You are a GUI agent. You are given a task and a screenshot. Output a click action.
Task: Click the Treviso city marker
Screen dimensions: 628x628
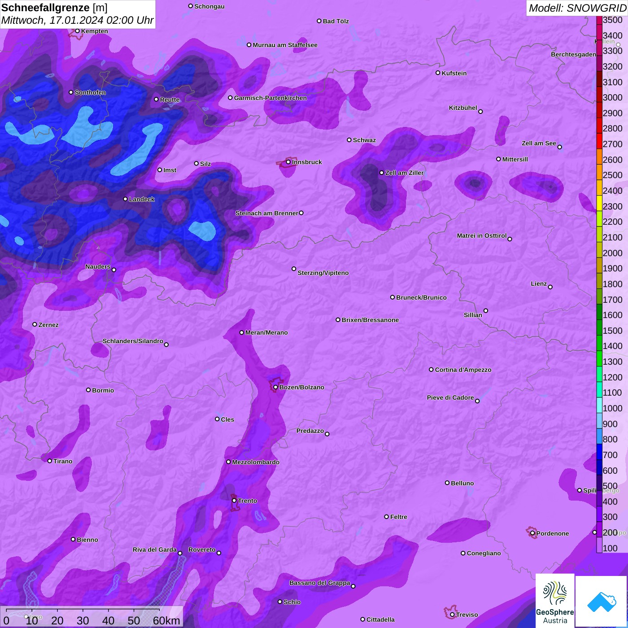pos(452,615)
